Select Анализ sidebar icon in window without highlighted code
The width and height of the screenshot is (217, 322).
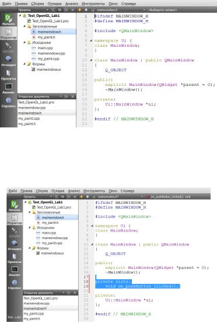click(8, 88)
